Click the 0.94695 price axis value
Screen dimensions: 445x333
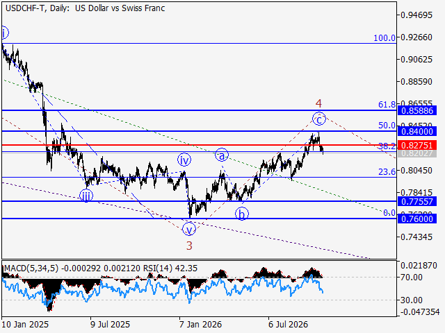pos(416,15)
